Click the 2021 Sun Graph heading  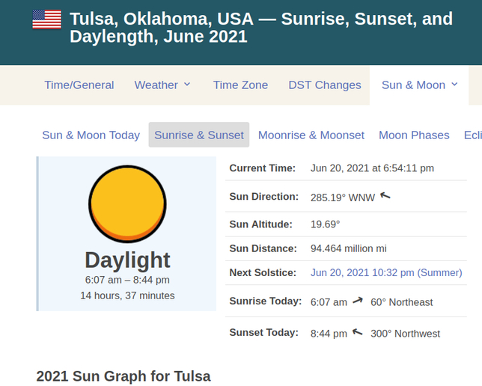123,376
